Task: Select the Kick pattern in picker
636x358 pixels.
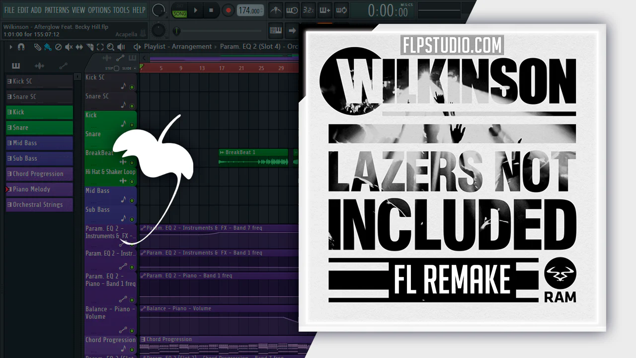Action: (x=39, y=112)
